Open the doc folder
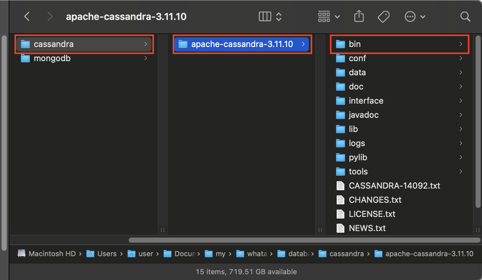 [x=399, y=87]
